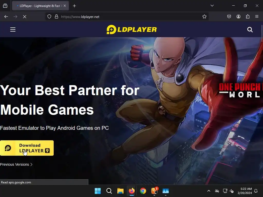
Task: Open File Explorer from taskbar
Action: click(120, 191)
